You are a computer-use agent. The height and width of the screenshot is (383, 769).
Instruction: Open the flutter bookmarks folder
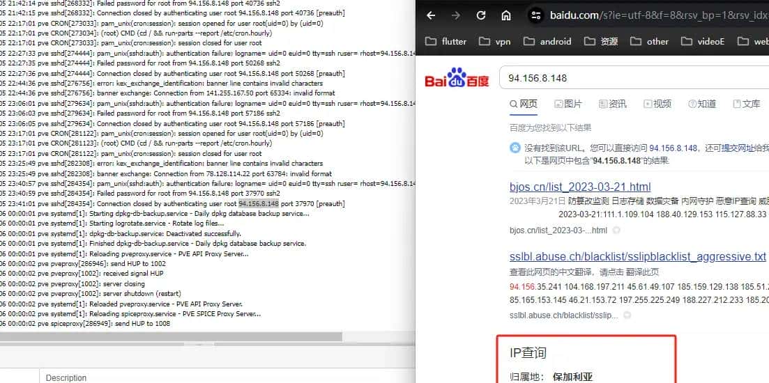(x=446, y=41)
